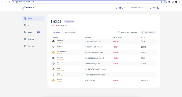Viewport: 182px width, 97px height.
Task: Click the share icon in address bar
Action: (x=161, y=2)
